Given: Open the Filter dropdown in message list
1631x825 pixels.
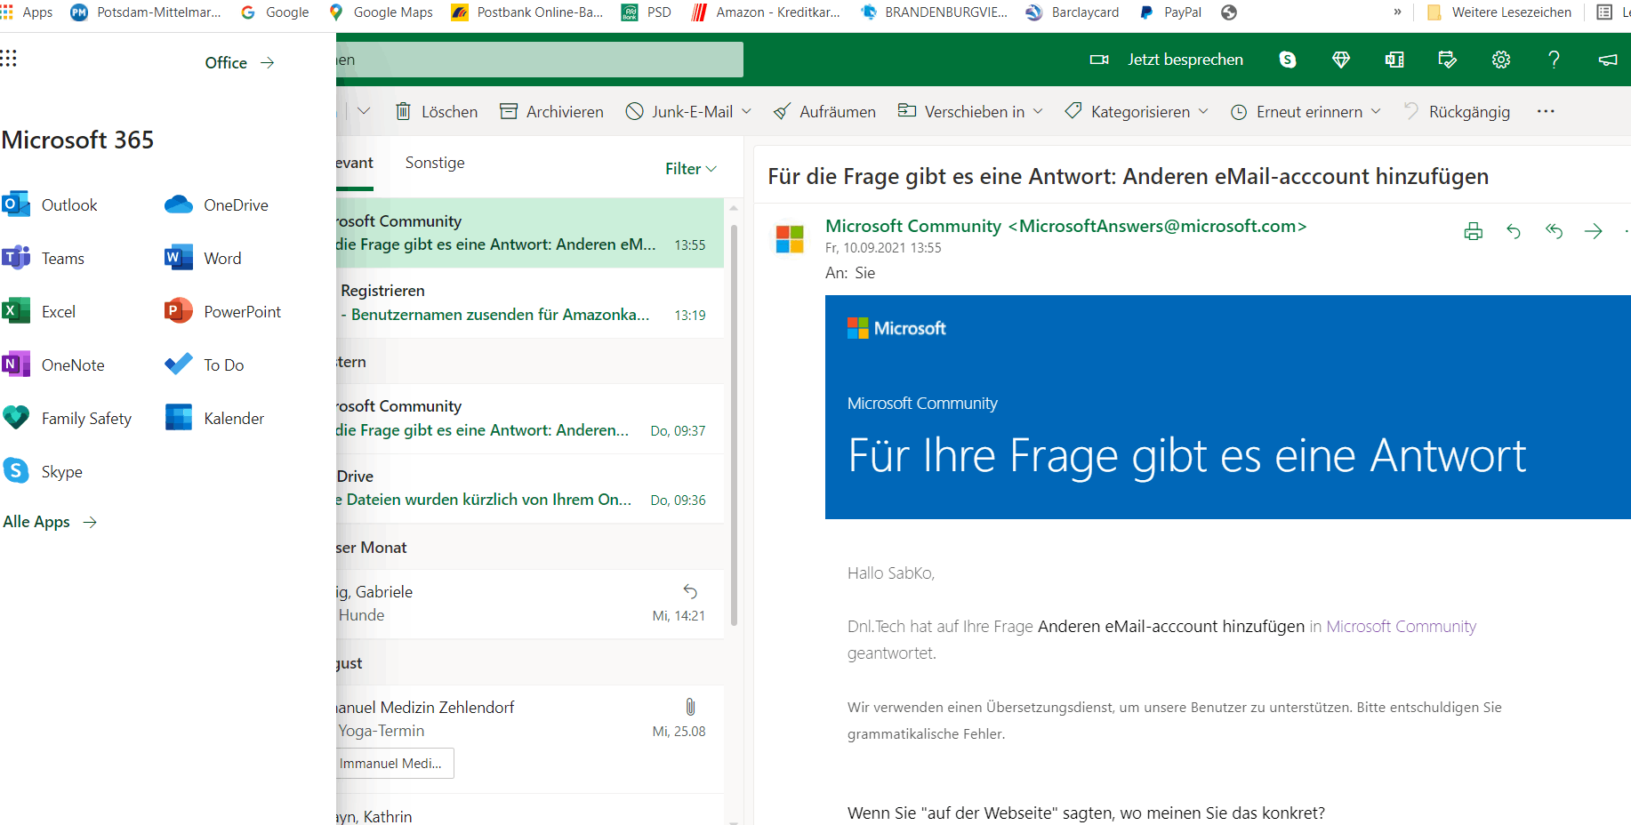Looking at the screenshot, I should click(691, 169).
